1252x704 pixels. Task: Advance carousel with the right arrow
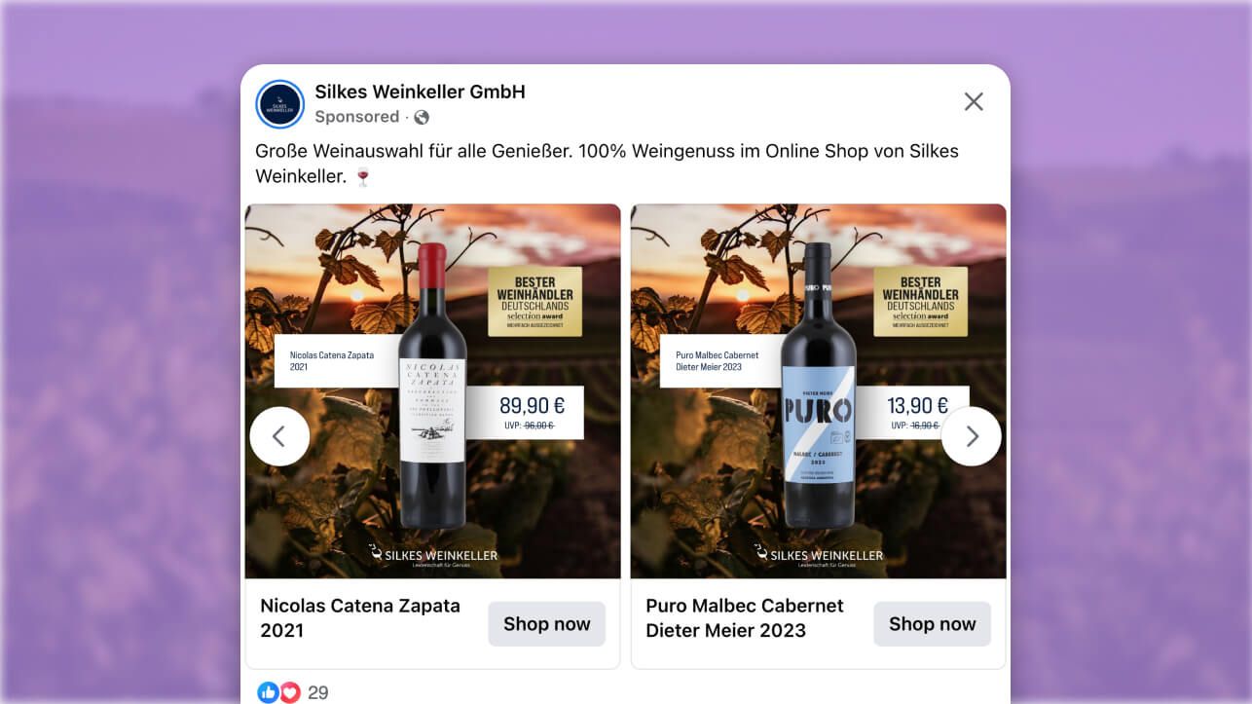coord(972,436)
